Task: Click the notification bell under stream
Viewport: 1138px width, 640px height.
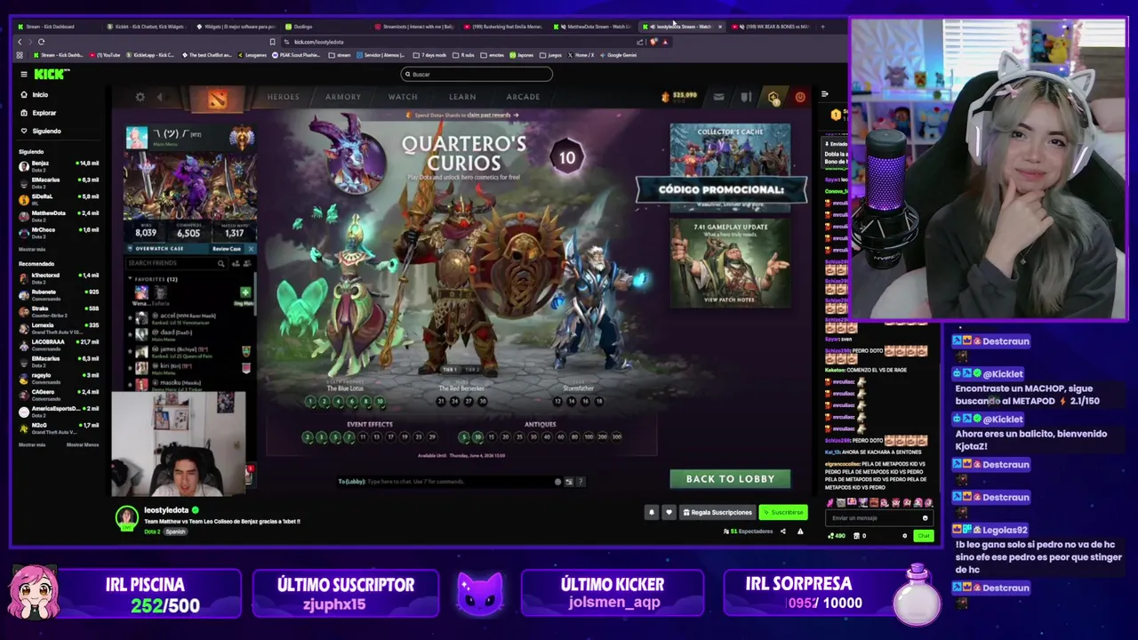Action: tap(651, 512)
